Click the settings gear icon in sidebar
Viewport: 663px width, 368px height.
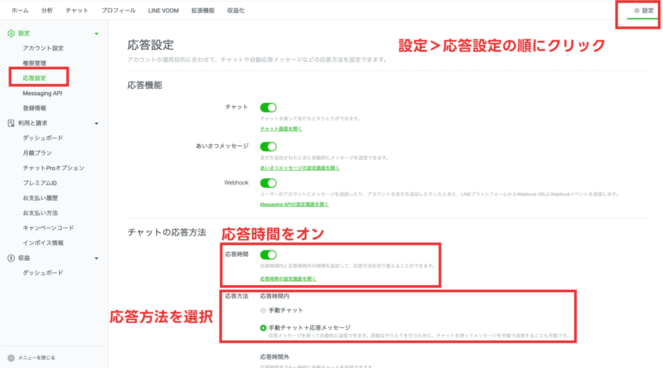[11, 33]
